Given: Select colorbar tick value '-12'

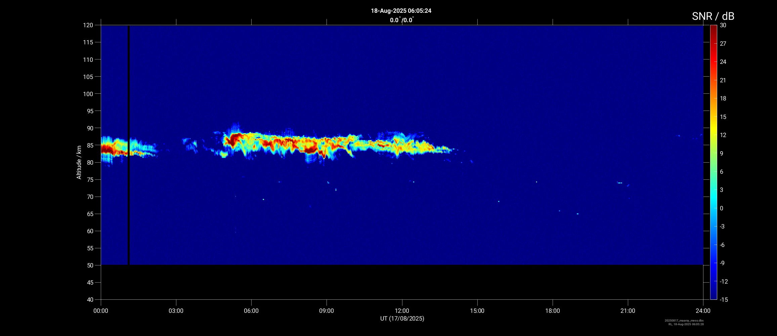Looking at the screenshot, I should tap(724, 282).
